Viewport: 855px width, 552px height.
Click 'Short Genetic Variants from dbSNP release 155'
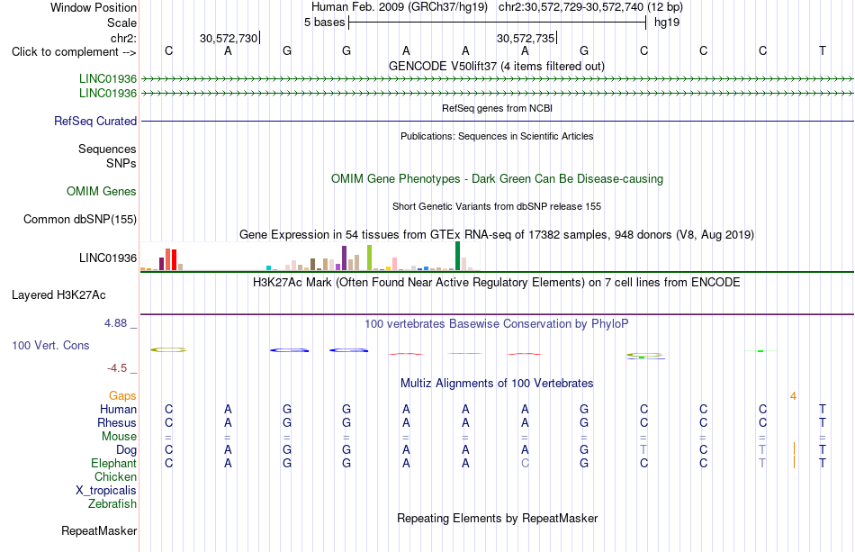[497, 207]
